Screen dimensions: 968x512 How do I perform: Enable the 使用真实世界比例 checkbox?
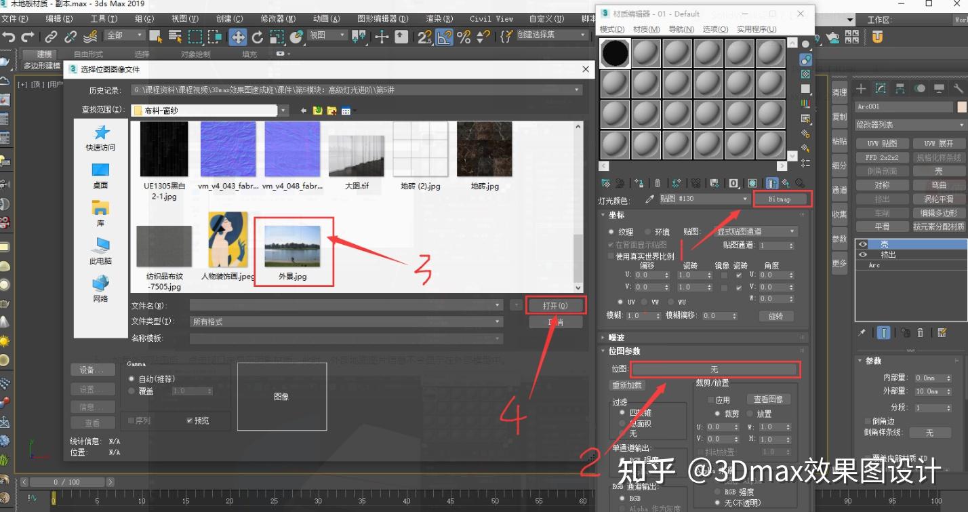(x=610, y=256)
